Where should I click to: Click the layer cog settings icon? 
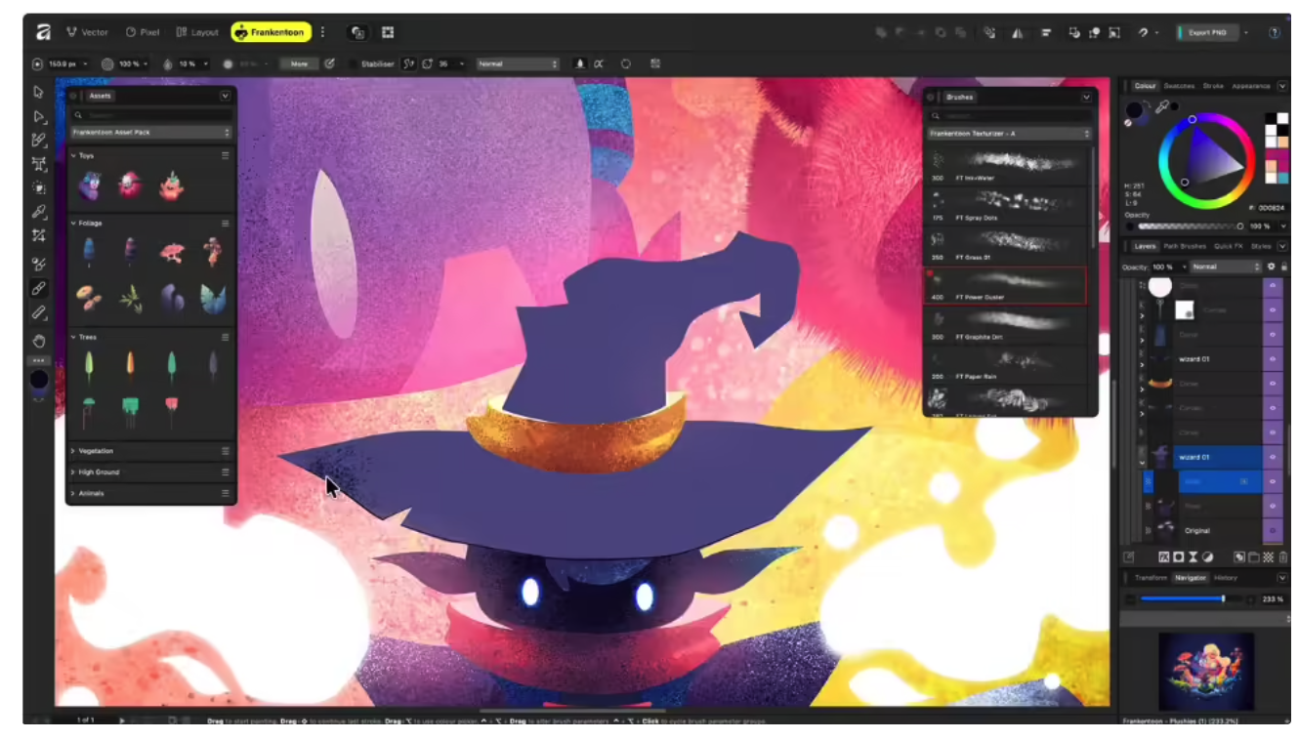(1271, 267)
